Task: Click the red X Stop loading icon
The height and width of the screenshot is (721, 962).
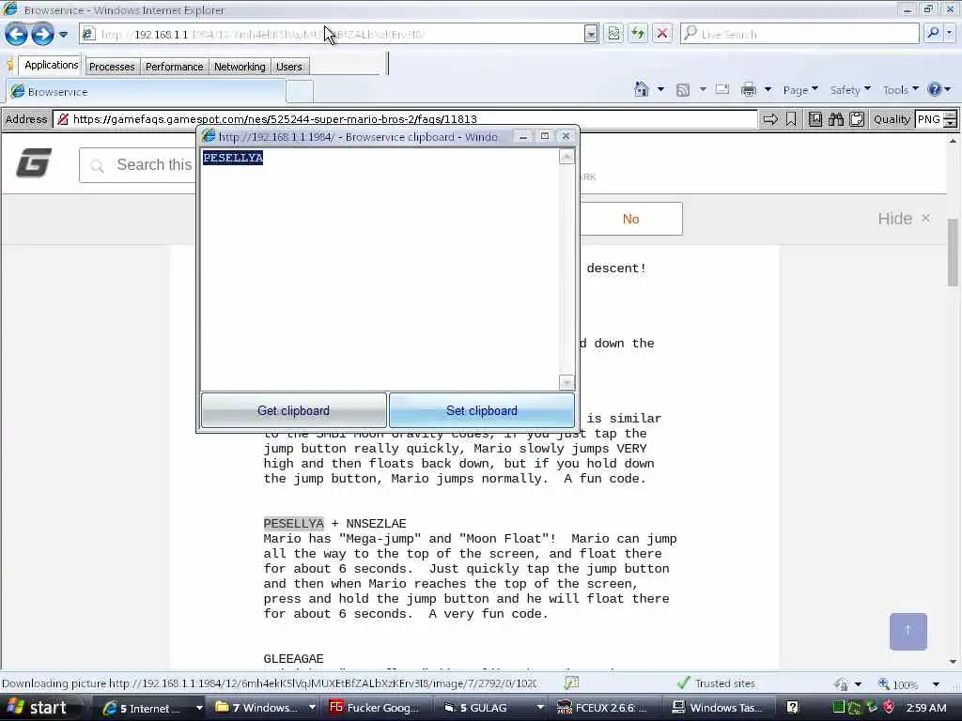Action: coord(662,34)
